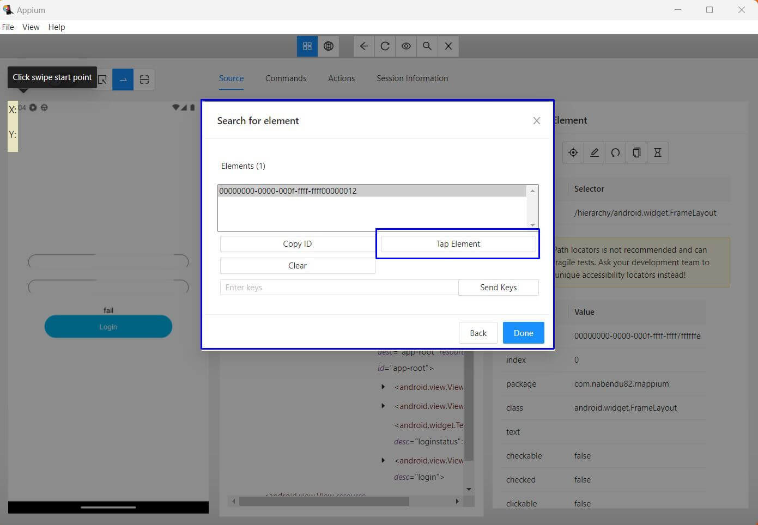The image size is (758, 525).
Task: Open the File menu
Action: [8, 27]
